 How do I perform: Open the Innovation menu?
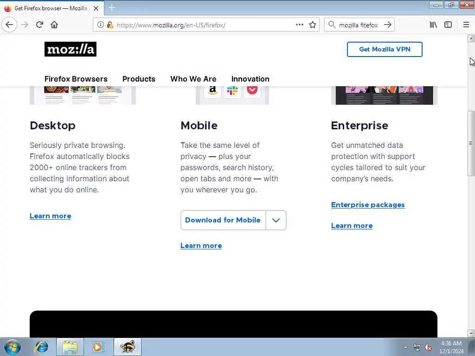pyautogui.click(x=250, y=79)
